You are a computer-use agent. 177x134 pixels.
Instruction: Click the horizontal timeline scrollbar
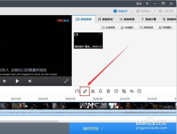[x=29, y=121]
